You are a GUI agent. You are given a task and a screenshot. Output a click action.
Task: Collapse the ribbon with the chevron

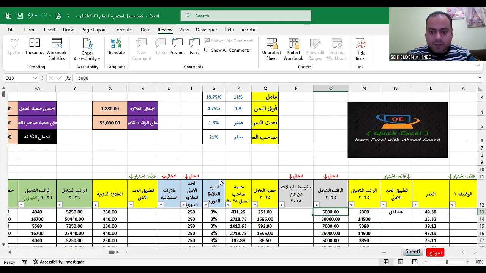point(478,66)
